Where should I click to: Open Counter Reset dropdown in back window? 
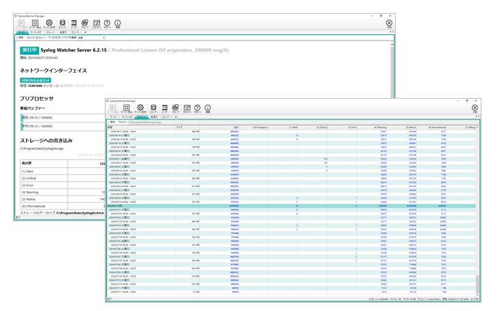point(36,38)
